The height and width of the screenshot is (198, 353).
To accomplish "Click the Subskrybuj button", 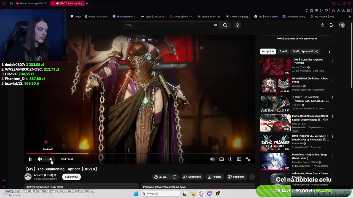I will click(71, 177).
